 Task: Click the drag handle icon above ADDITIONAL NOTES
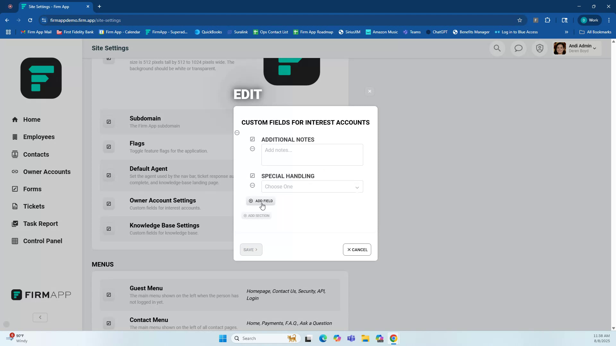click(x=237, y=132)
